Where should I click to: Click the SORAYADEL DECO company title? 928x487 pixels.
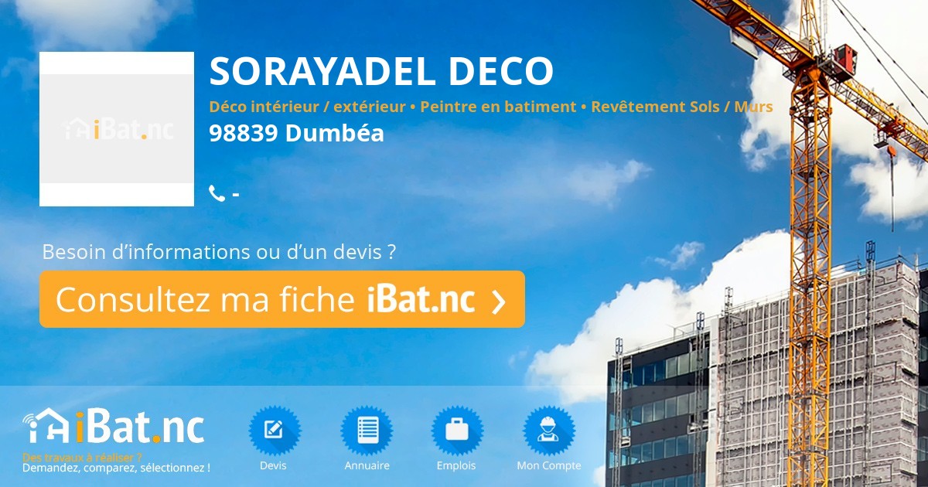[381, 71]
